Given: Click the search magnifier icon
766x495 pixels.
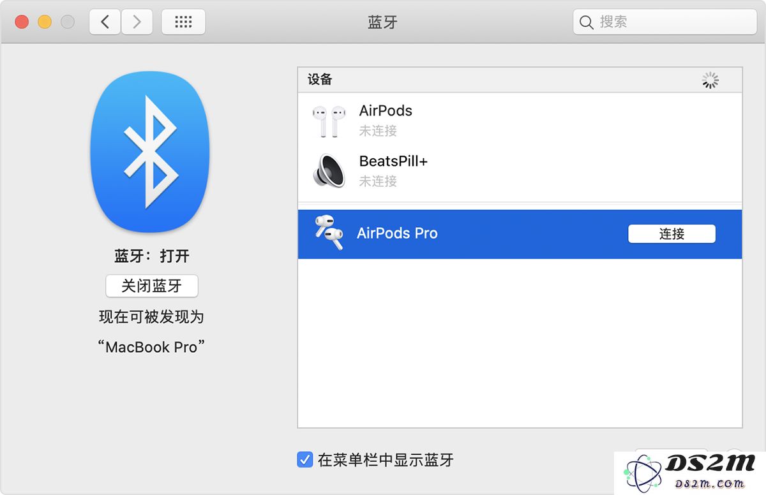Looking at the screenshot, I should pyautogui.click(x=586, y=22).
